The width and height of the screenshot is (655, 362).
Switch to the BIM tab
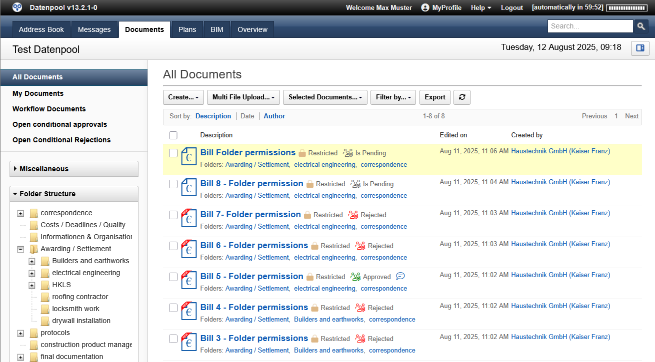click(x=216, y=29)
